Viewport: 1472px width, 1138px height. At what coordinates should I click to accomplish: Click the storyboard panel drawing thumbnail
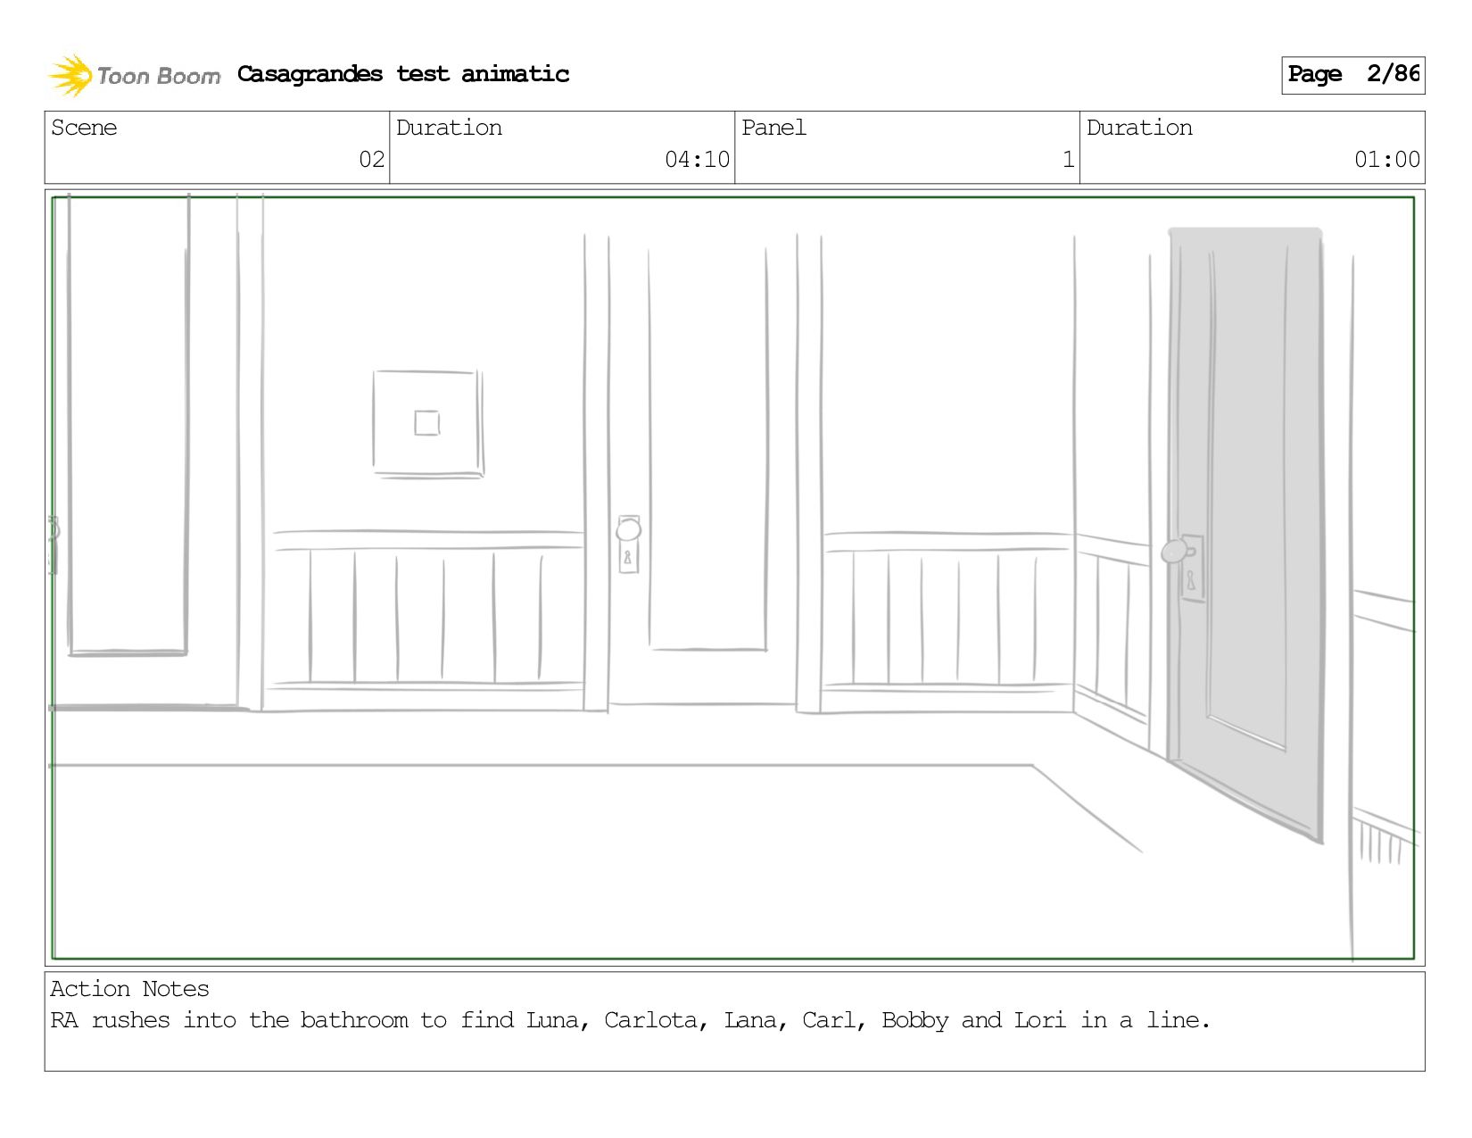pos(734,578)
